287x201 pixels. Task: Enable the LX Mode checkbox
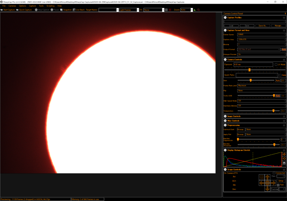tap(276, 65)
